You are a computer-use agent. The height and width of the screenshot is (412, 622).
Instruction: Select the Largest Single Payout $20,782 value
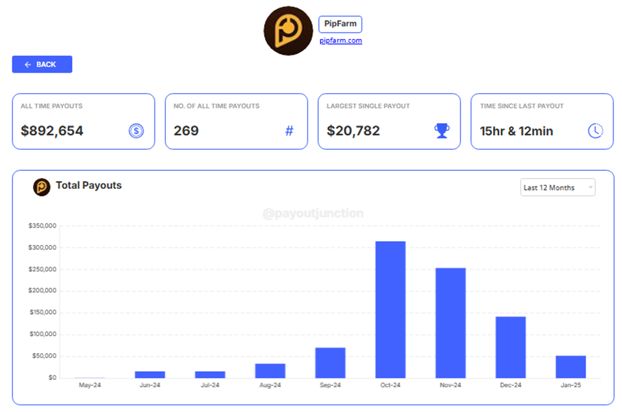pyautogui.click(x=353, y=131)
